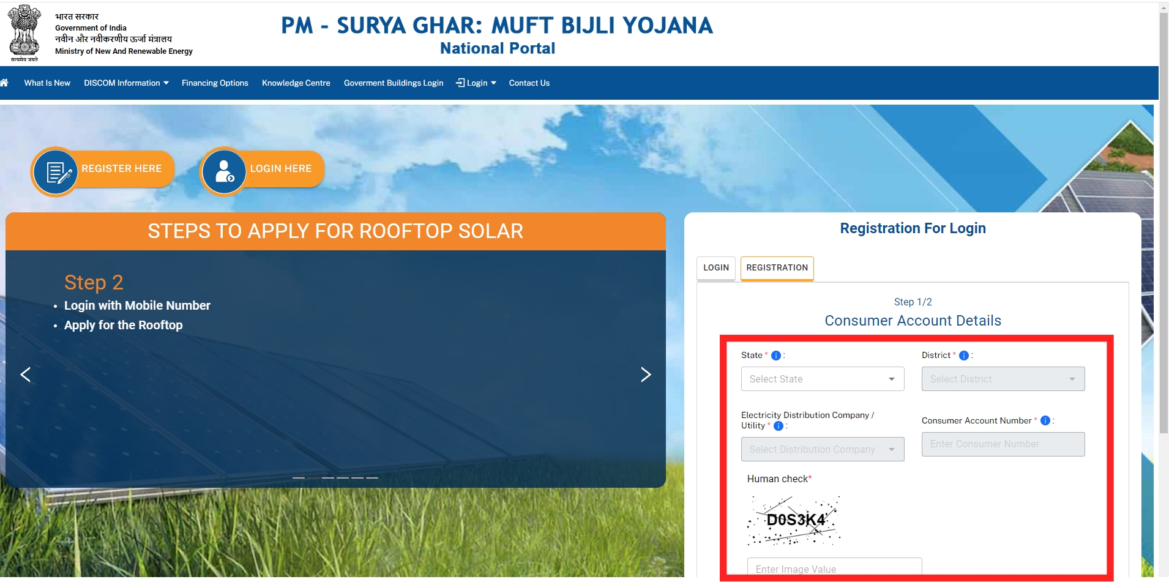Click the District info icon
This screenshot has width=1169, height=582.
click(964, 356)
